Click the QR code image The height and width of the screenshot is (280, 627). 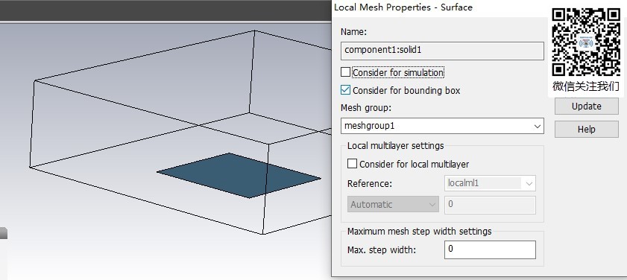[586, 42]
